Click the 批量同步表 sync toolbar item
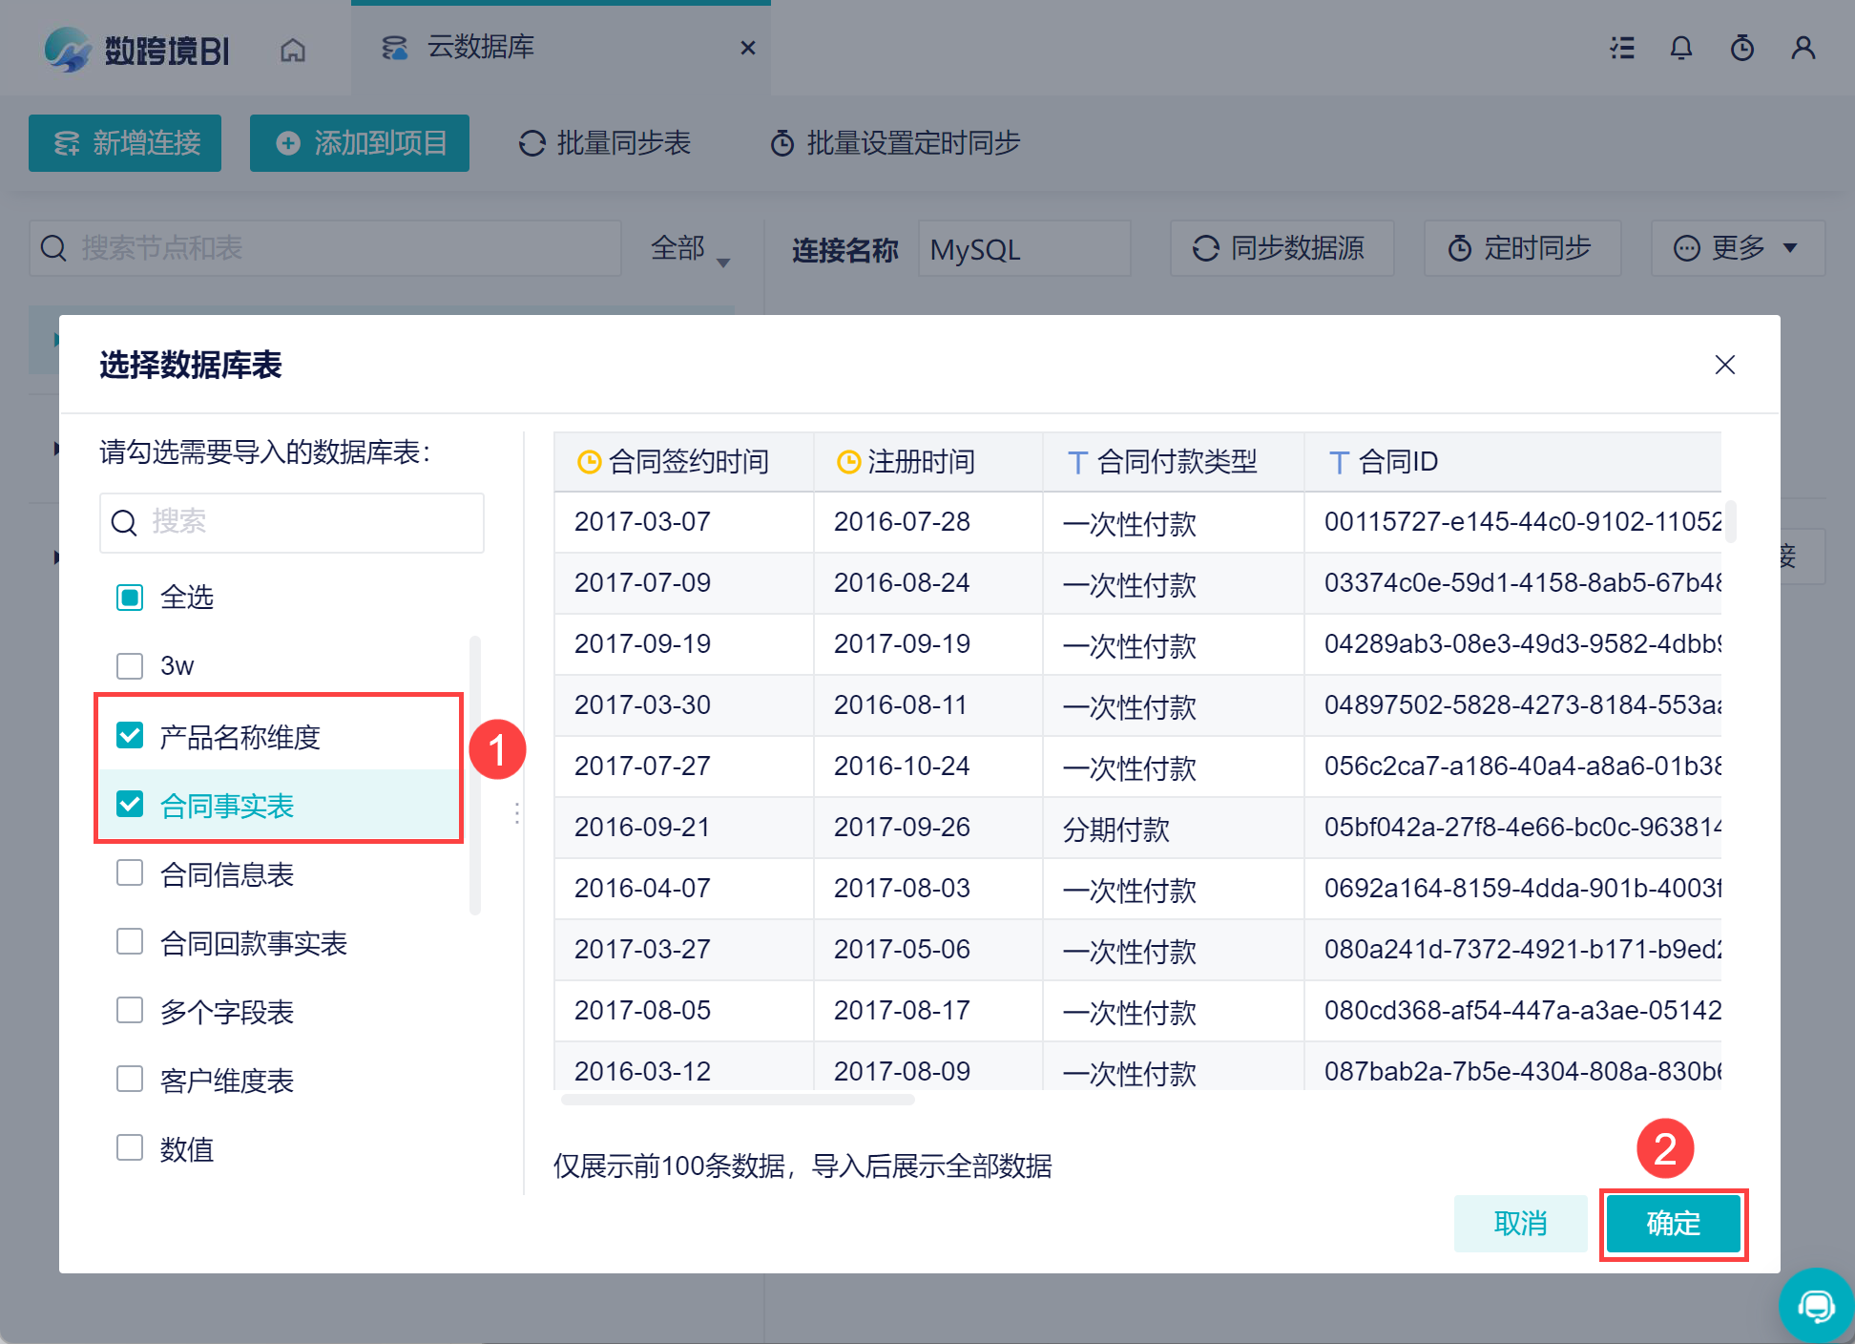This screenshot has height=1344, width=1855. [x=605, y=143]
